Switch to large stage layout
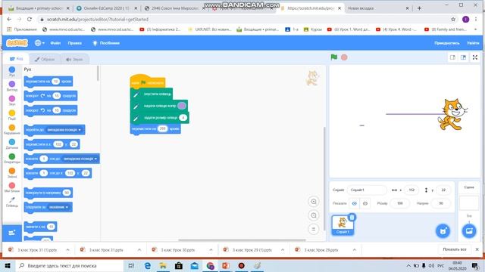The width and height of the screenshot is (485, 272). [x=463, y=57]
